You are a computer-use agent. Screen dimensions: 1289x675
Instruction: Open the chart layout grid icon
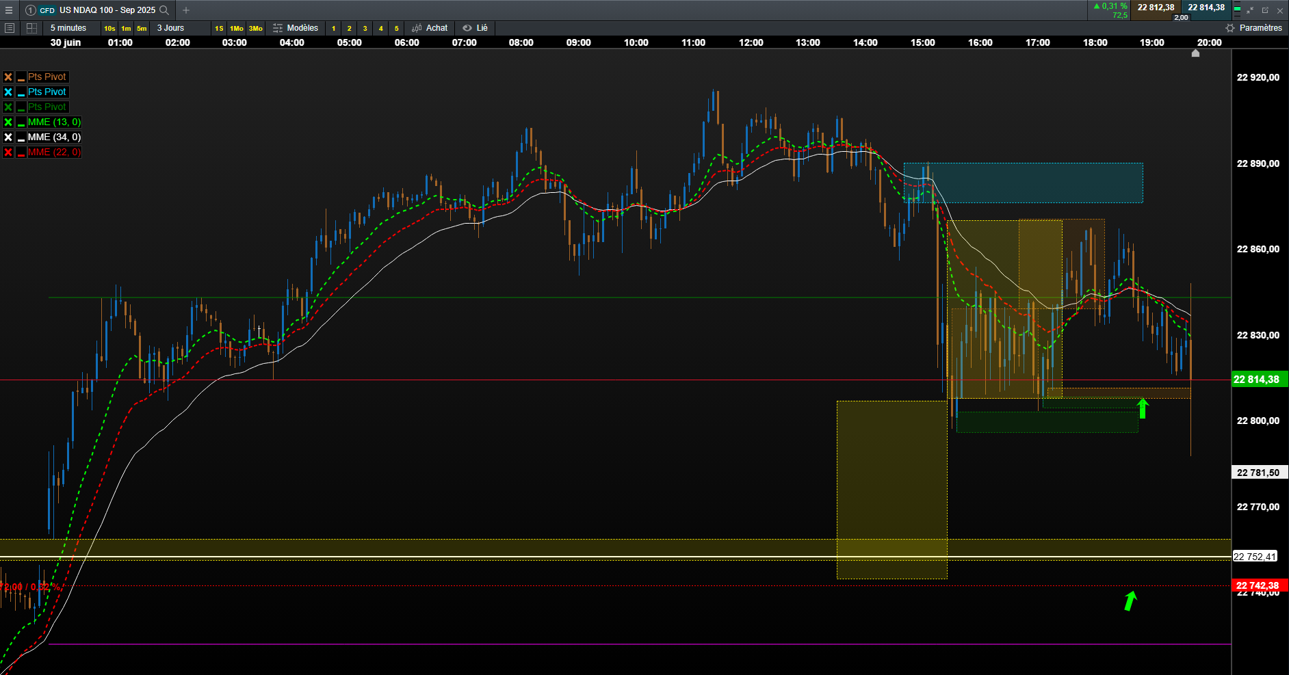click(31, 28)
